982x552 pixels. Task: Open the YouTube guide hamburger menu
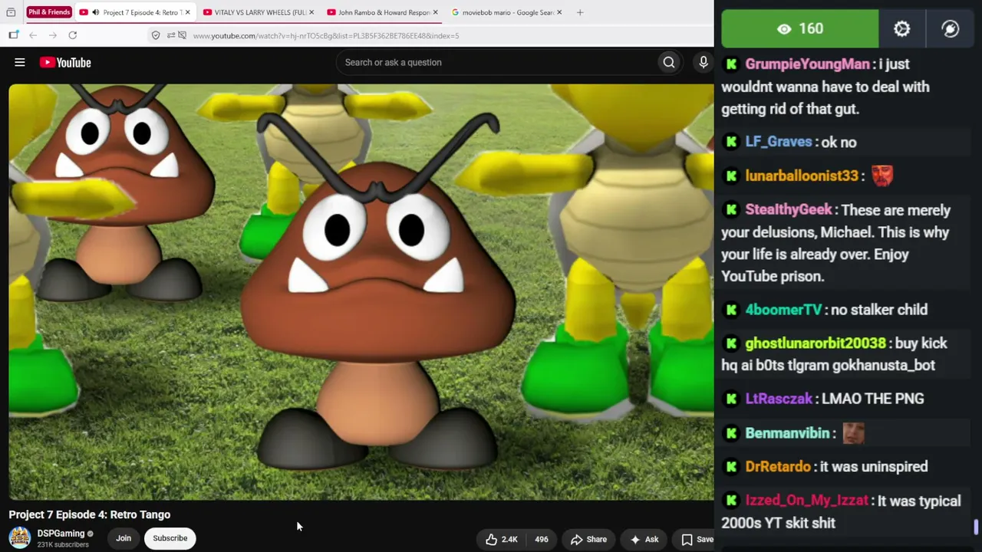[20, 62]
